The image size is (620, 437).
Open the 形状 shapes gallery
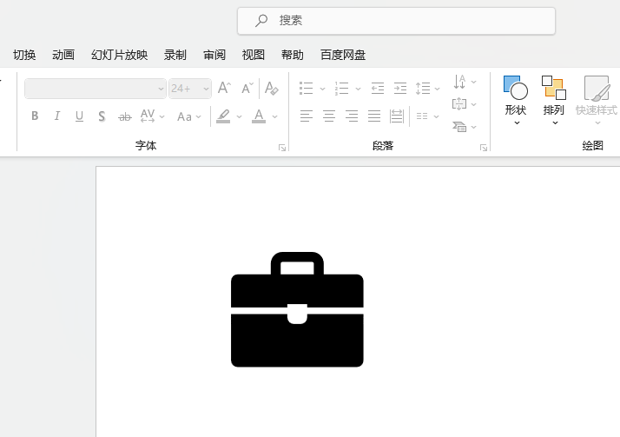tap(516, 101)
